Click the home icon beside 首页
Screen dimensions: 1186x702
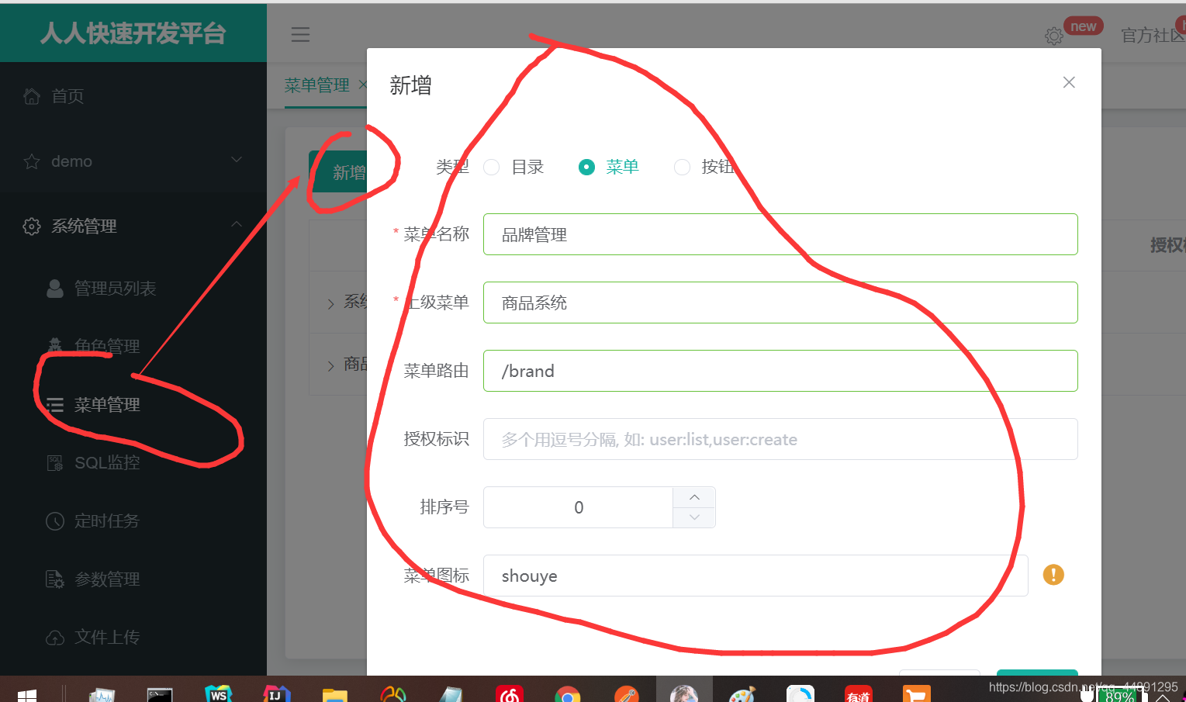[32, 96]
